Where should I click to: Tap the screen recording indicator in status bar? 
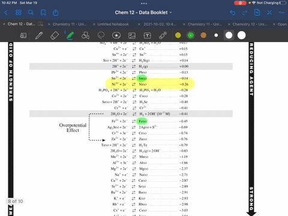click(240, 3)
